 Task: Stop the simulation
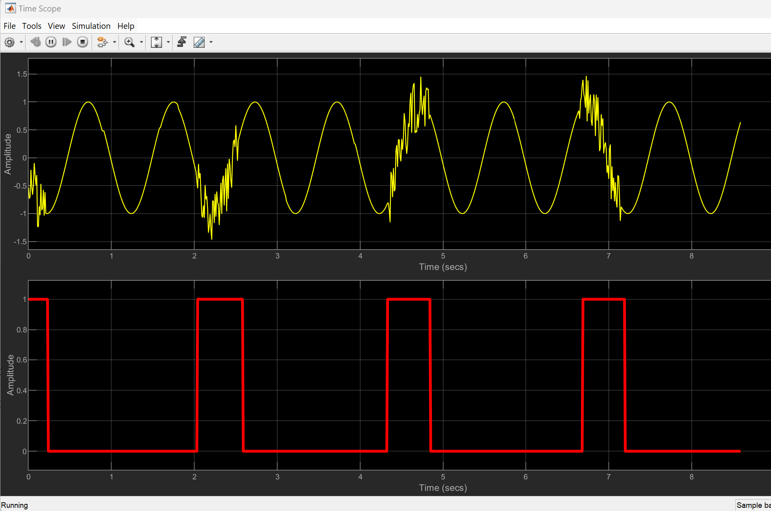click(x=82, y=42)
